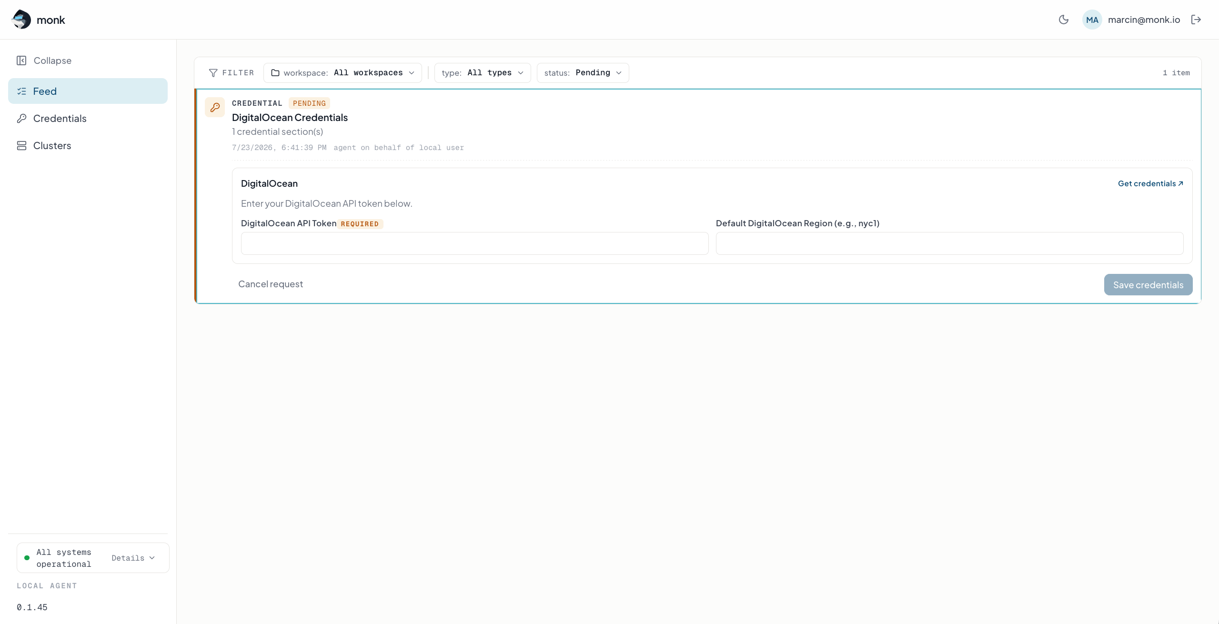Collapse the sidebar

44,60
